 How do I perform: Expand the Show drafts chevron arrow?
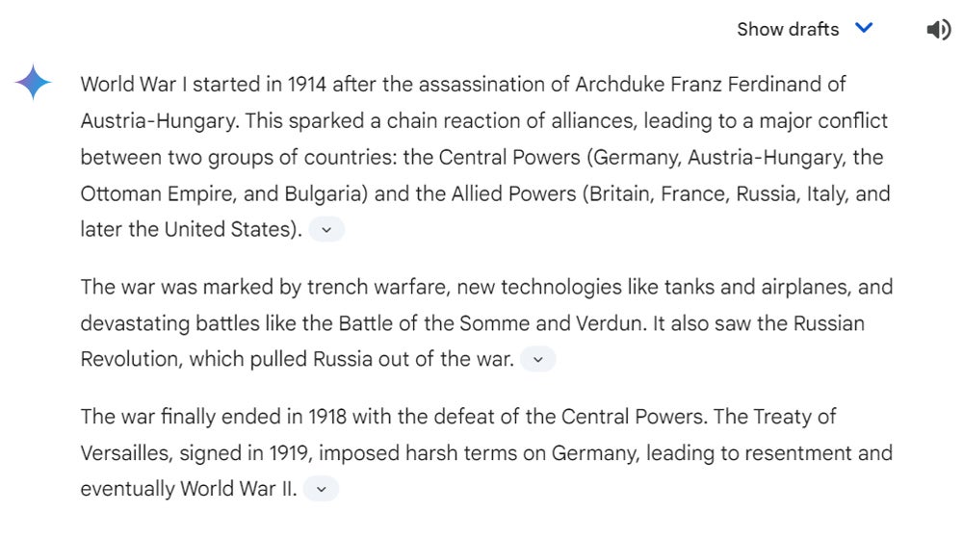[x=864, y=28]
